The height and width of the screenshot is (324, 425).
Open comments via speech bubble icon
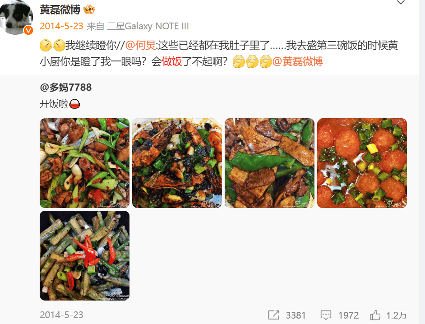tap(326, 315)
